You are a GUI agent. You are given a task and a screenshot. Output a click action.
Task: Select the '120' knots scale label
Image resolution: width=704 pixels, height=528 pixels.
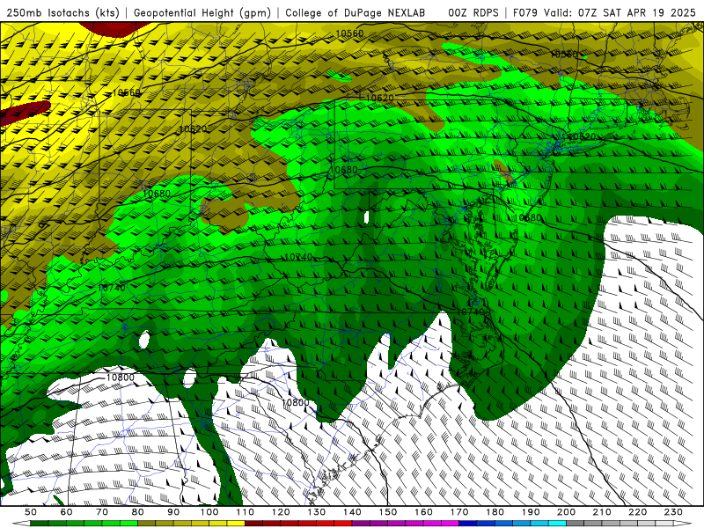(281, 512)
